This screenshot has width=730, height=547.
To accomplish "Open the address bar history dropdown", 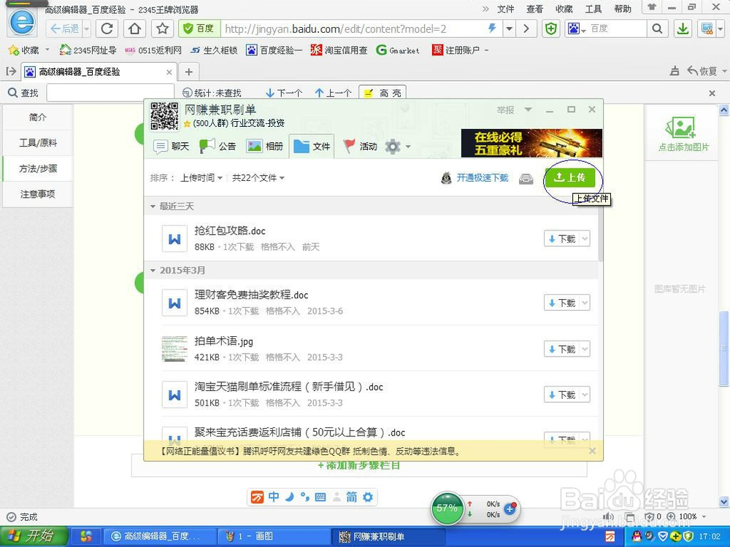I will pyautogui.click(x=510, y=29).
